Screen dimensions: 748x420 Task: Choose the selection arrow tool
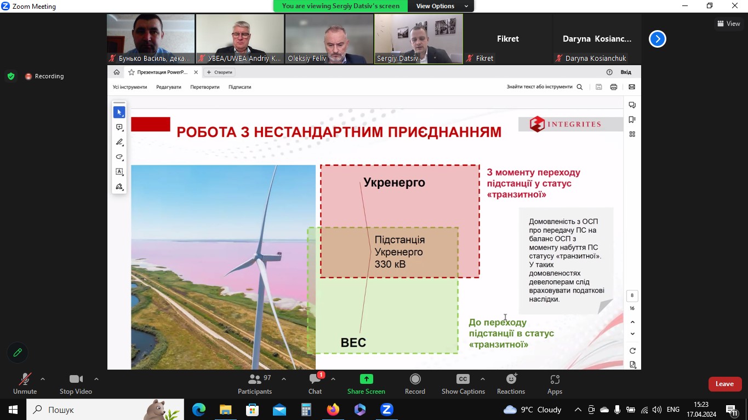coord(119,112)
